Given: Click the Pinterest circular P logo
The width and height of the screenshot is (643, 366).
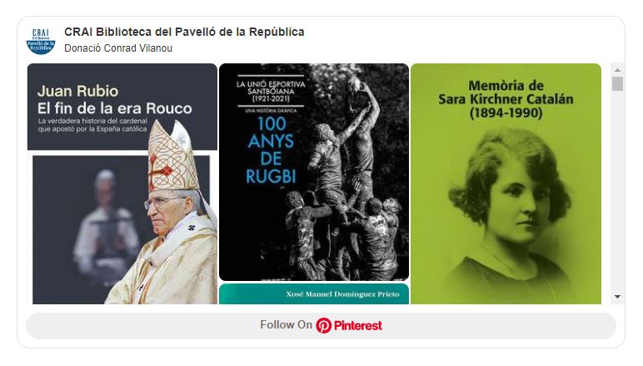Looking at the screenshot, I should point(323,325).
